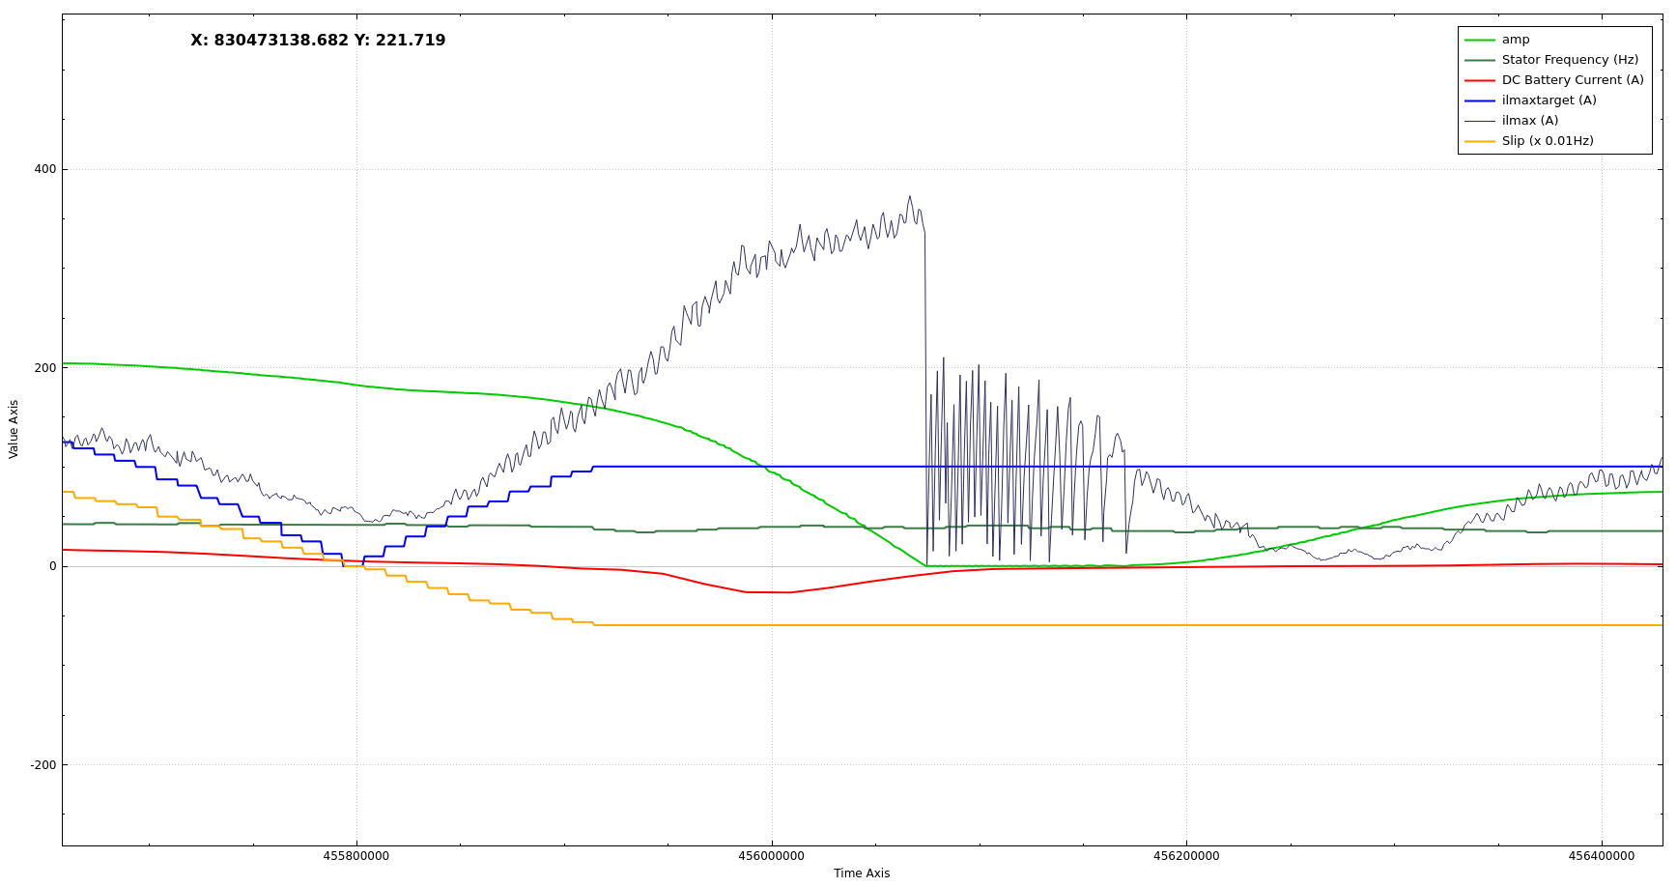This screenshot has width=1677, height=887.
Task: Click the 'Time Axis' title
Action: click(862, 873)
